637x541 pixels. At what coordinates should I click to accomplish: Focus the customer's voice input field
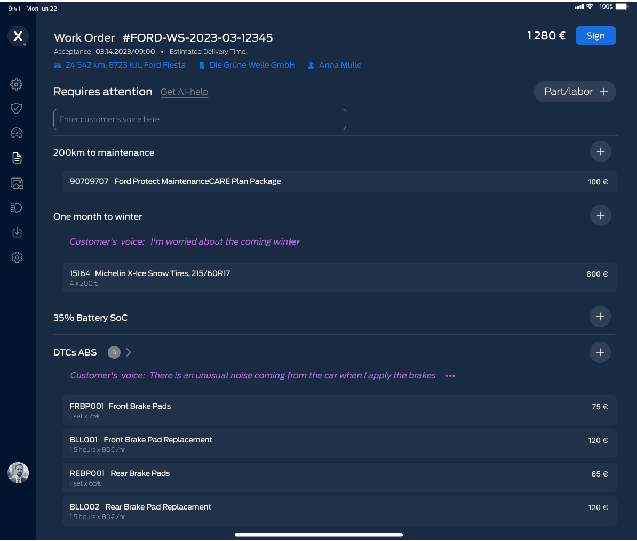[200, 119]
